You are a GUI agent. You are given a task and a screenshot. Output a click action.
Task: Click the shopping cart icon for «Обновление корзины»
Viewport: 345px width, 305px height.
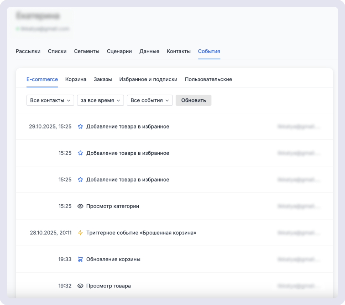pos(80,259)
